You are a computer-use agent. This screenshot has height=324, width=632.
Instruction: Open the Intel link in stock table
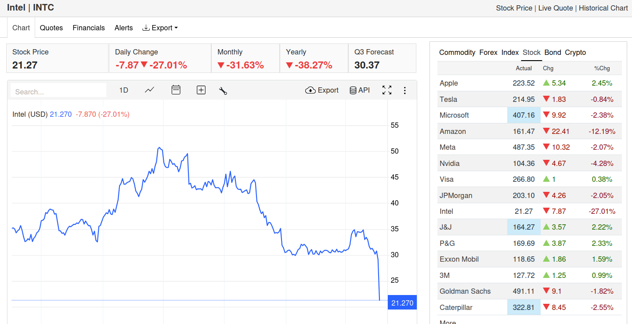tap(446, 211)
